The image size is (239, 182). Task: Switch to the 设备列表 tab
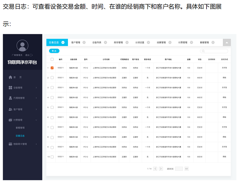[x=97, y=42]
